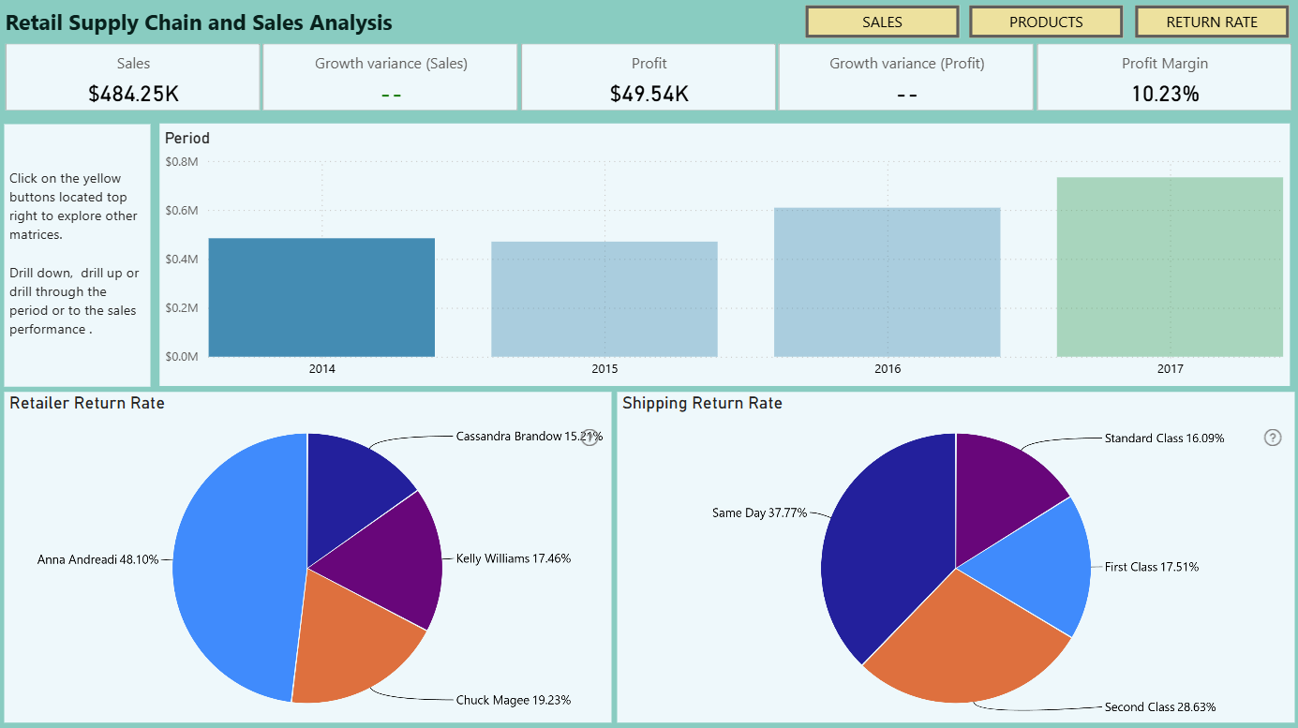Select the 2014 bar in Period chart

(x=321, y=297)
